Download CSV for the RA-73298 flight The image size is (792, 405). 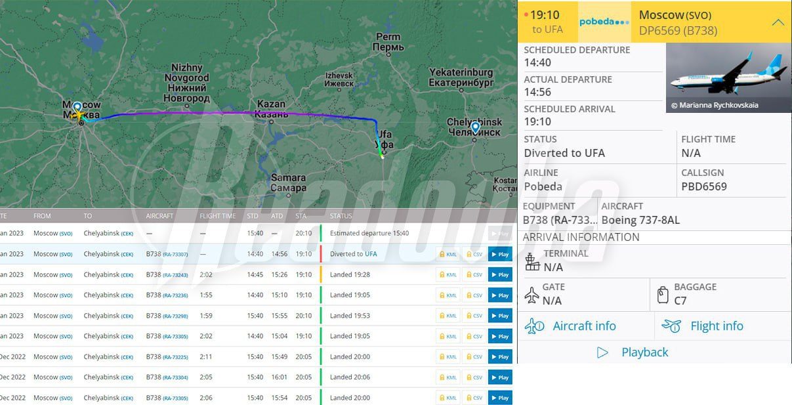click(473, 316)
